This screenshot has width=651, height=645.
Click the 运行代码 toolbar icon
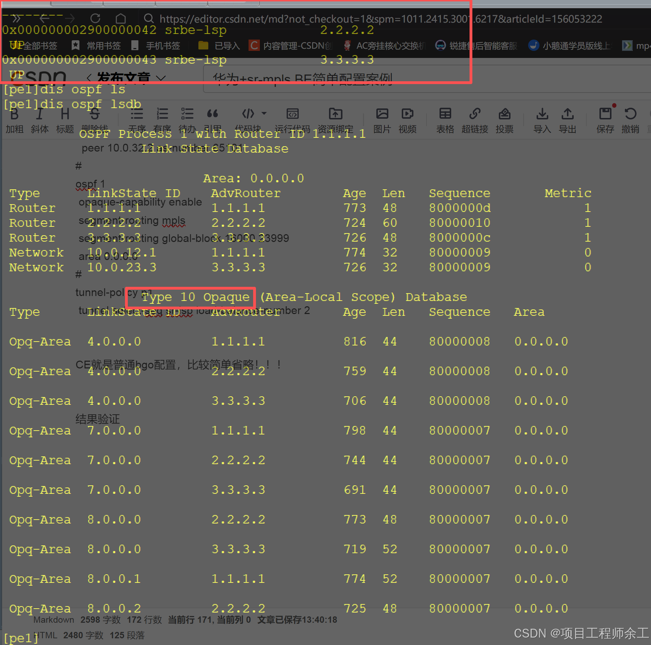[x=292, y=120]
